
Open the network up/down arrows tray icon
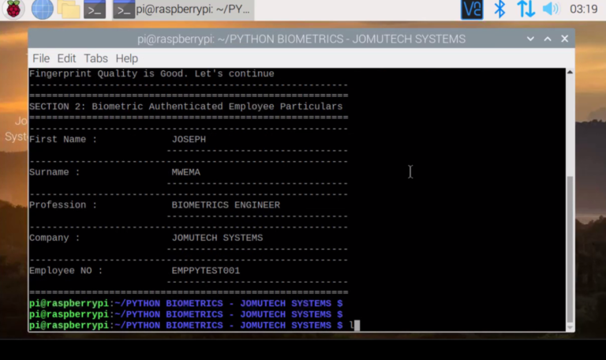(526, 9)
